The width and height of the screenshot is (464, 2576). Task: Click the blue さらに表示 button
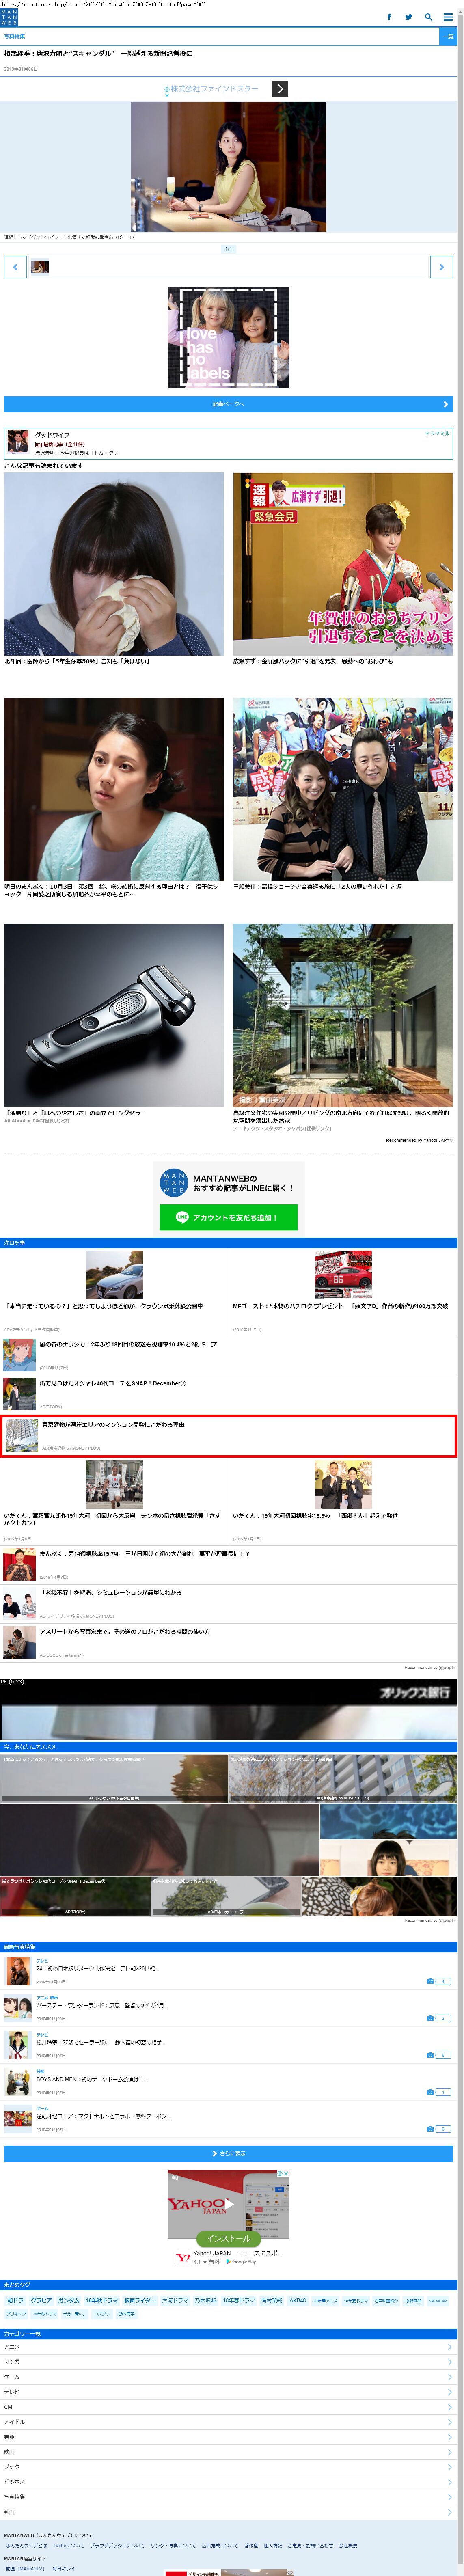click(x=228, y=2154)
